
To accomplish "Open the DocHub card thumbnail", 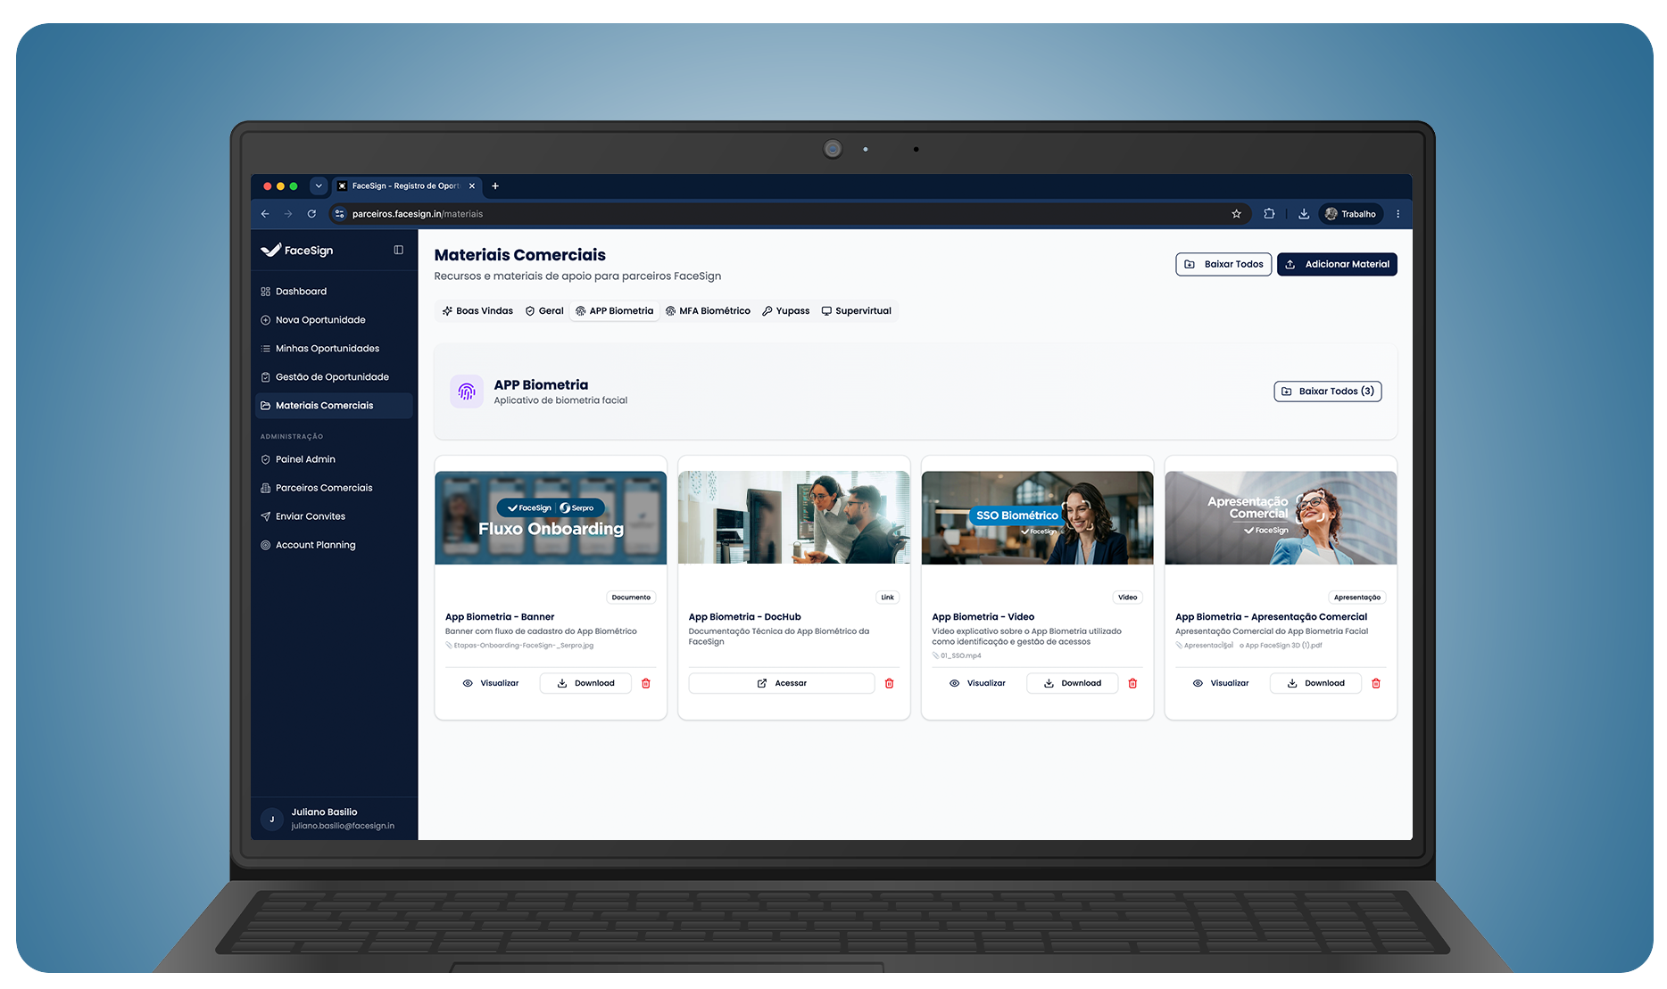I will tap(794, 518).
